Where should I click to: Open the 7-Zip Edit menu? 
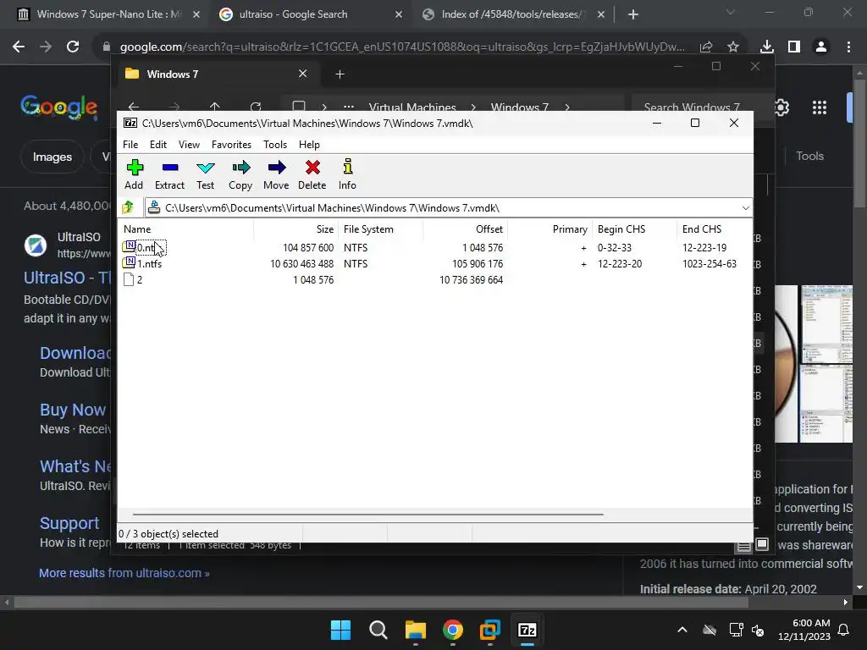(x=158, y=144)
